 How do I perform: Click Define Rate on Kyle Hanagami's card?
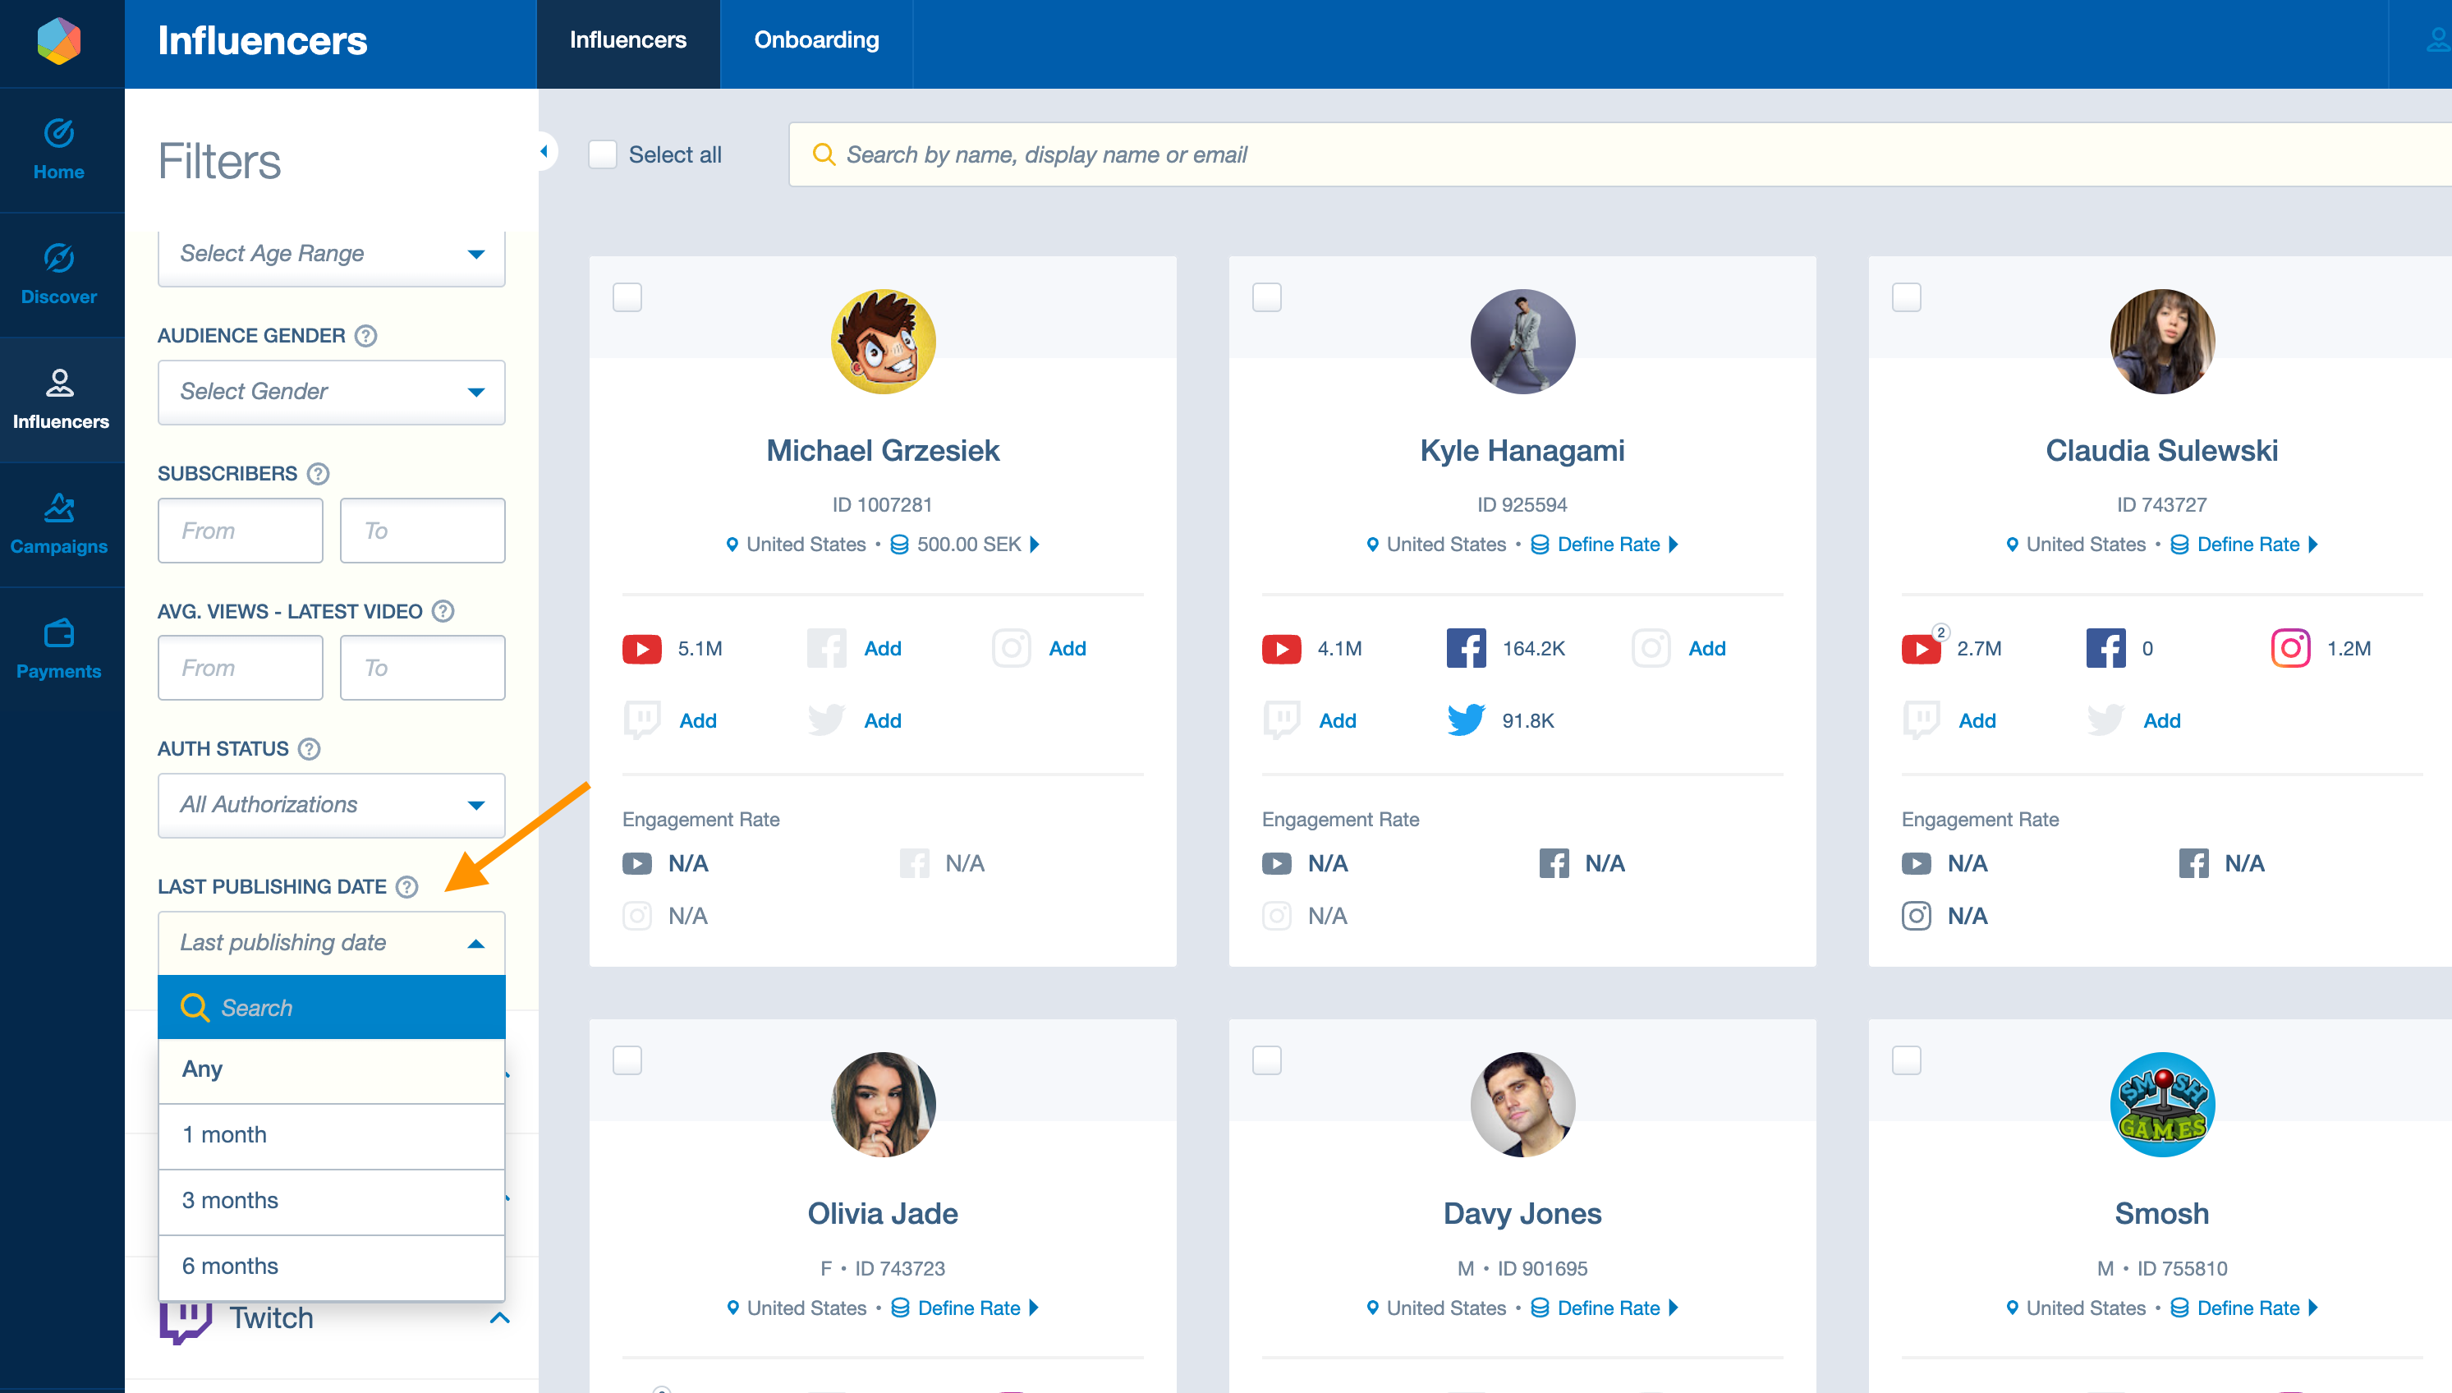coord(1608,545)
